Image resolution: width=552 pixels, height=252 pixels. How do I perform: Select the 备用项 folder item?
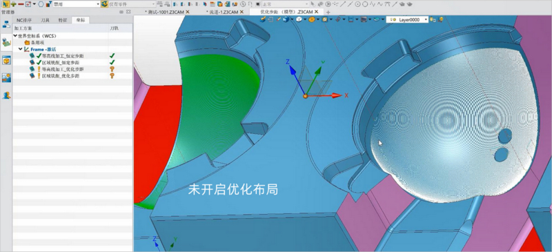click(x=38, y=43)
